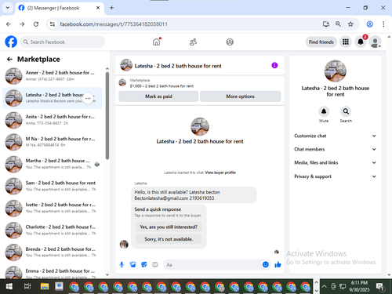Click the browser address bar URL
The image size is (392, 294).
click(x=114, y=24)
